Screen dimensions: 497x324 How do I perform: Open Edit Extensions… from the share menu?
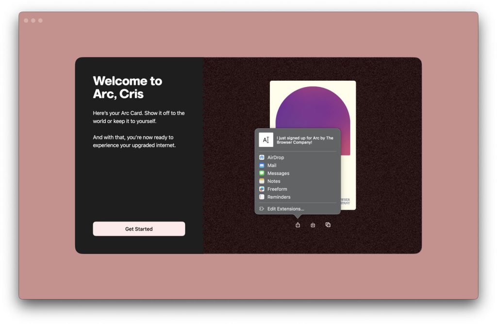tap(285, 209)
